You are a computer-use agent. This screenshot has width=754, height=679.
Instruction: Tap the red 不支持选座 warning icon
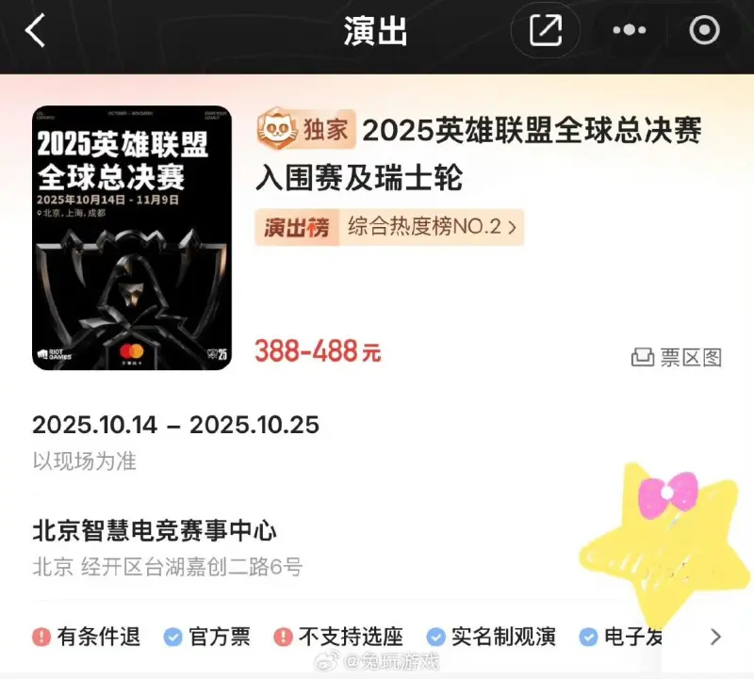[x=283, y=638]
